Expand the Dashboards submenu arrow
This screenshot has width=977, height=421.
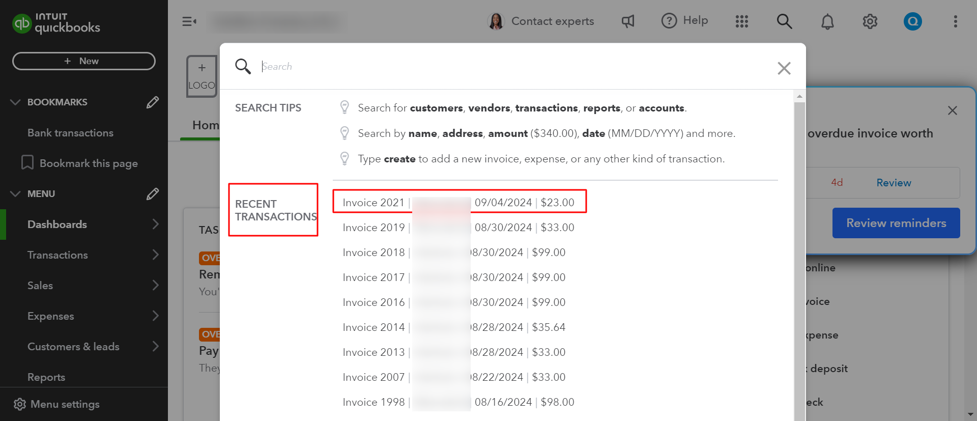click(155, 224)
